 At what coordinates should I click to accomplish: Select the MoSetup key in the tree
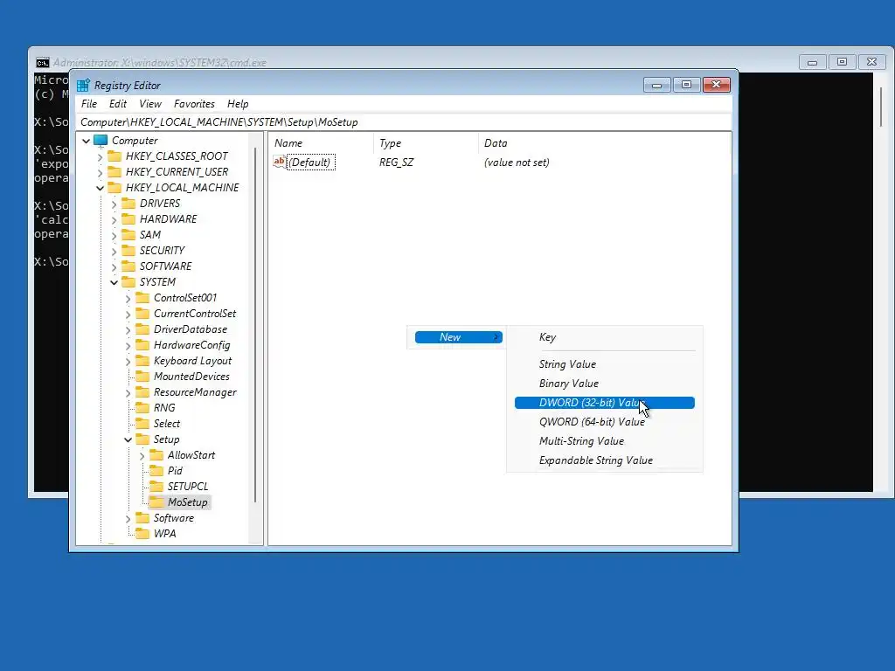point(187,502)
